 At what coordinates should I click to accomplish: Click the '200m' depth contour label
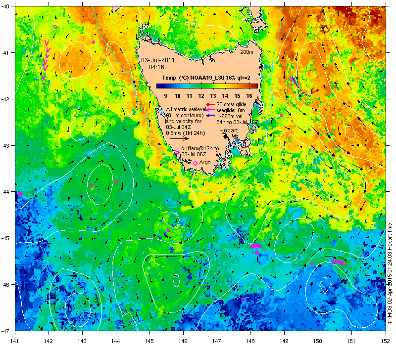[247, 52]
